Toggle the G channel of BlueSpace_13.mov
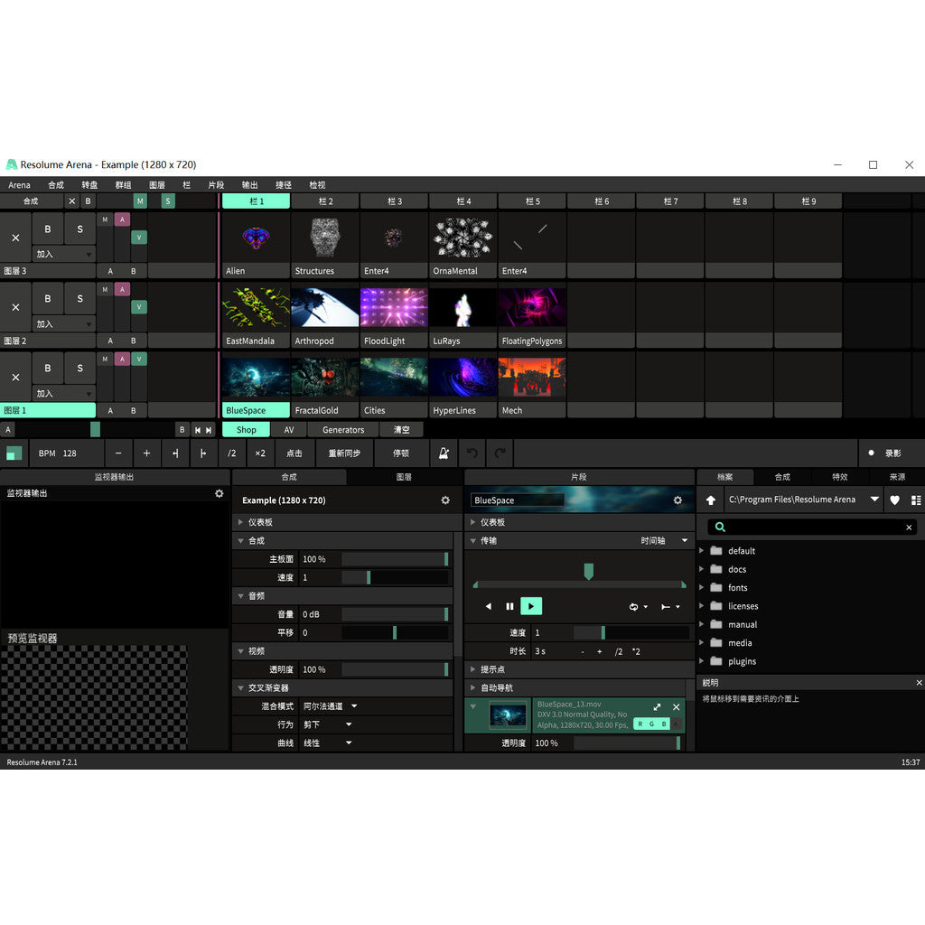 tap(652, 724)
